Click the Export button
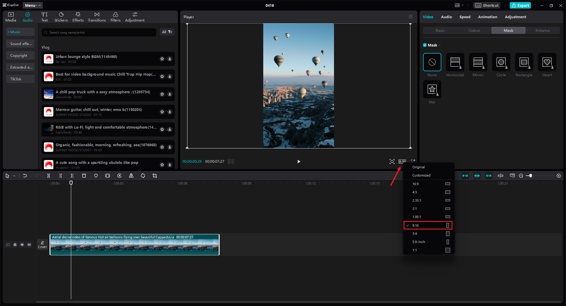This screenshot has width=566, height=306. point(520,5)
